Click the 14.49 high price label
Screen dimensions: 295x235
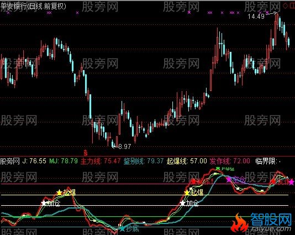(x=256, y=17)
